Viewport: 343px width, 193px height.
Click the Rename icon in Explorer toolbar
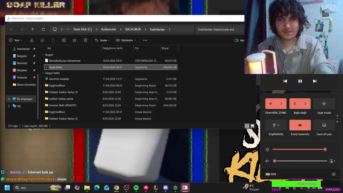(64, 40)
